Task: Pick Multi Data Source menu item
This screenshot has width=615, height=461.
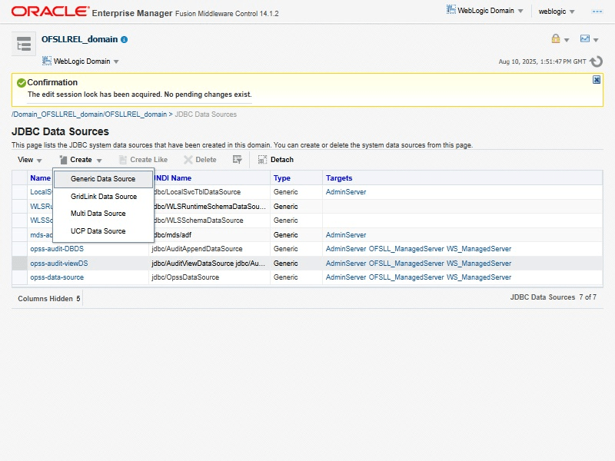Action: pos(98,214)
